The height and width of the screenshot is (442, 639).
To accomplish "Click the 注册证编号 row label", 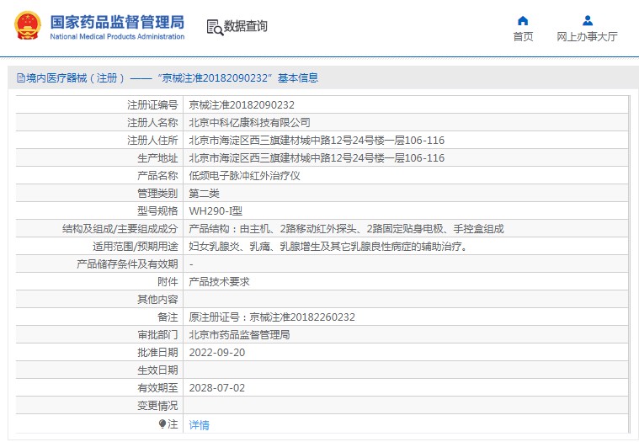I will (153, 105).
